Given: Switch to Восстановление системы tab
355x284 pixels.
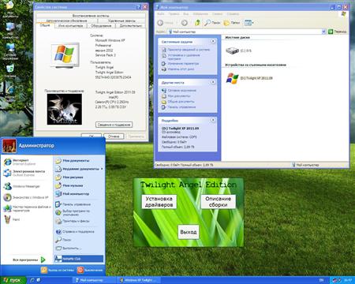Looking at the screenshot, I should tap(91, 16).
